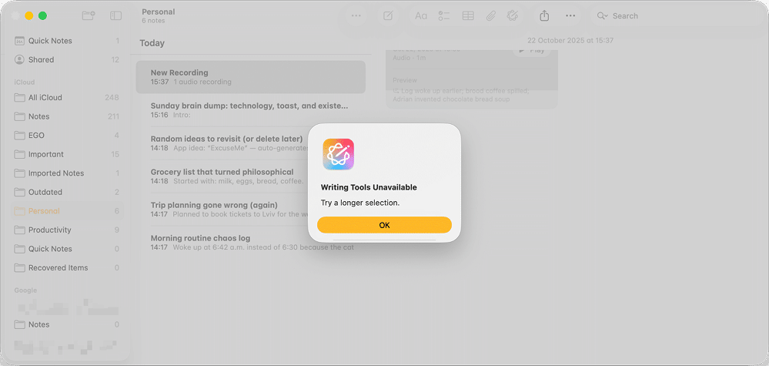The height and width of the screenshot is (366, 769).
Task: Open the All iCloud folder
Action: pos(67,98)
